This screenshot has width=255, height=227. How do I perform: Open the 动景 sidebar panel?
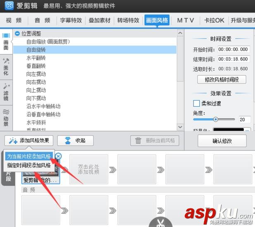pyautogui.click(x=6, y=118)
